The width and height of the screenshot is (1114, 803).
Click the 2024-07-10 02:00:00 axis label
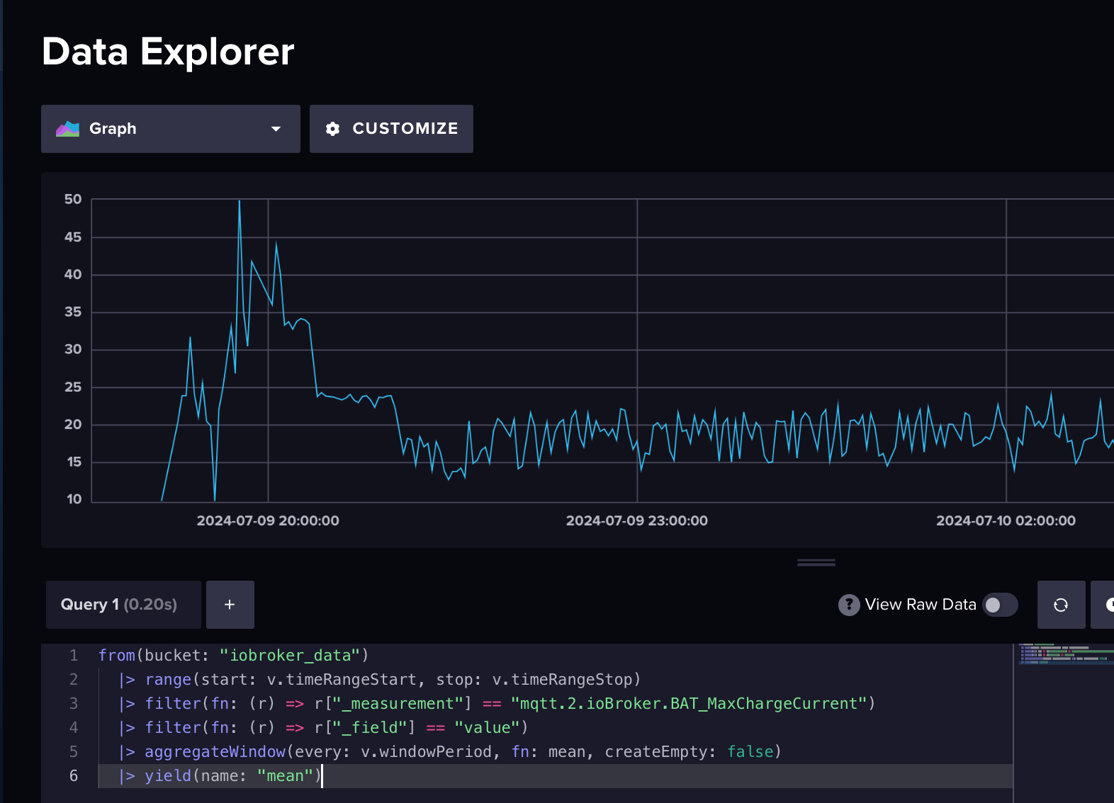click(x=1006, y=520)
